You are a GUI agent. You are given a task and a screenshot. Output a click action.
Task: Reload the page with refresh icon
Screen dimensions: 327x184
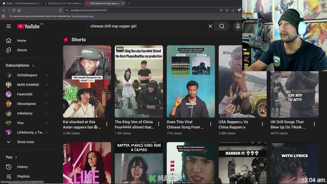(14, 10)
